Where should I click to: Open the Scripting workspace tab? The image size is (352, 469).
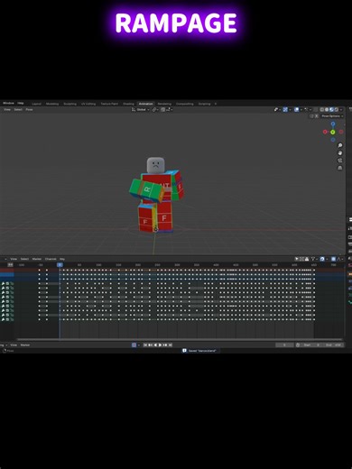tap(204, 104)
